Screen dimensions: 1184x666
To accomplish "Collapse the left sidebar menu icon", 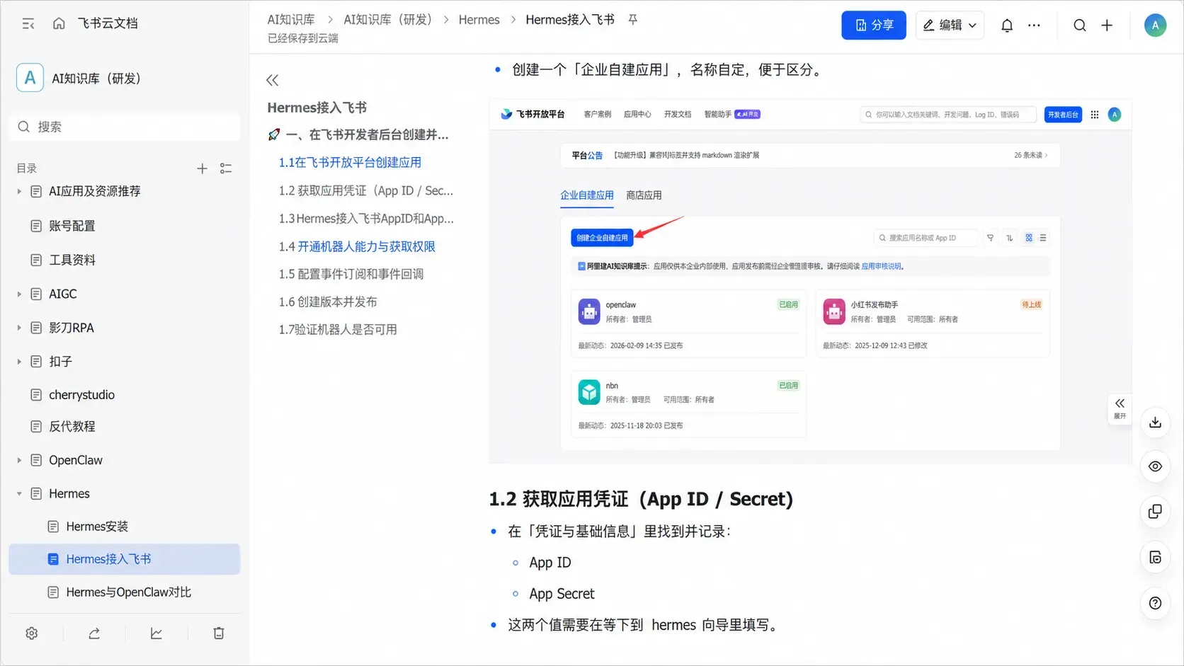I will pyautogui.click(x=28, y=23).
